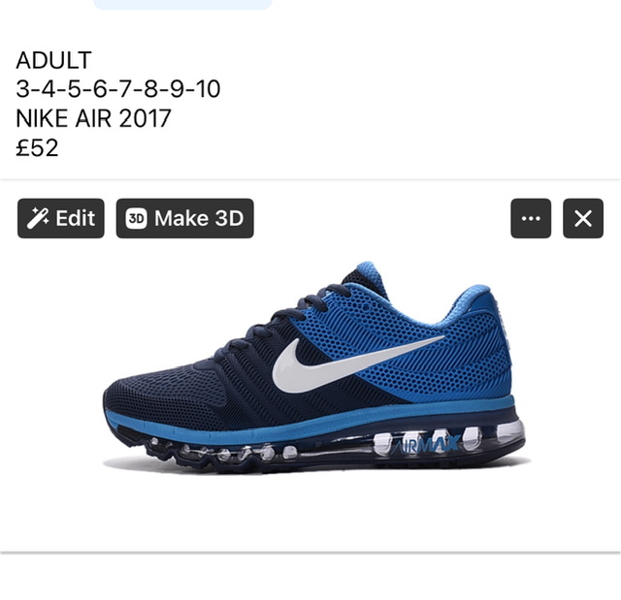Image resolution: width=621 pixels, height=600 pixels.
Task: Tap the magic wand icon in Edit
Action: point(37,218)
